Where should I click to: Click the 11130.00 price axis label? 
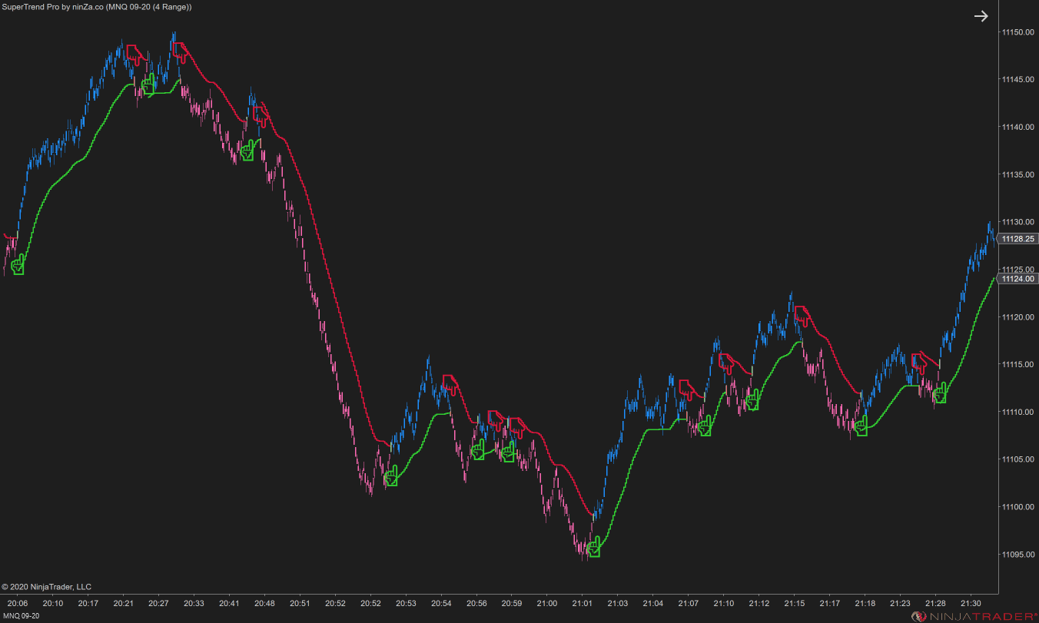(x=1017, y=222)
